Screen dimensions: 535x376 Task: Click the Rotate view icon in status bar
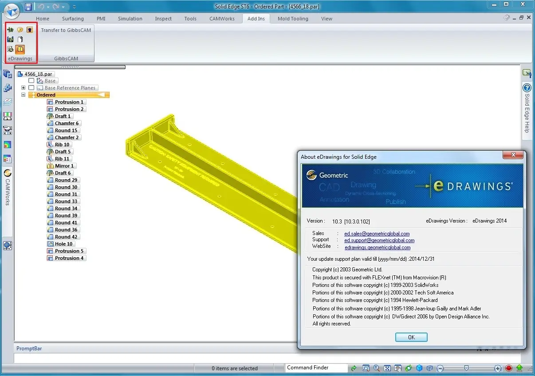coord(409,368)
